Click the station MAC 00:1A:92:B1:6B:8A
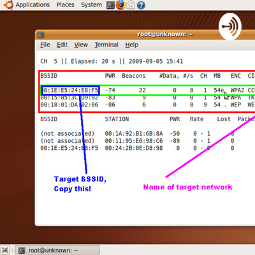Image resolution: width=255 pixels, height=255 pixels. (134, 133)
